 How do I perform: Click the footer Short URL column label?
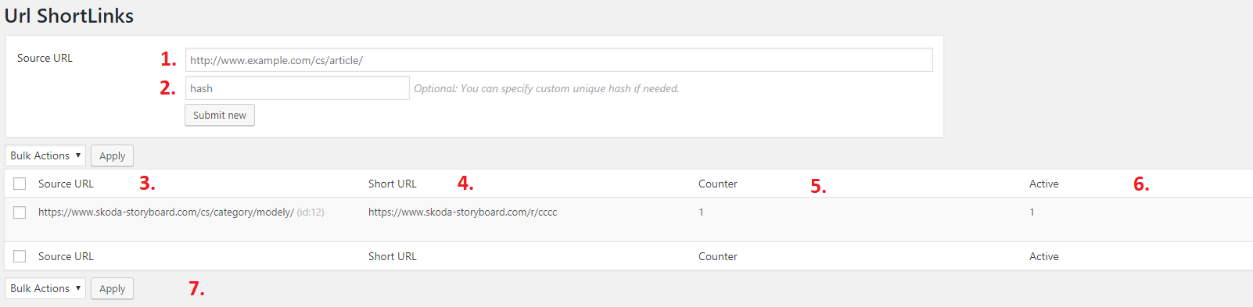(393, 256)
